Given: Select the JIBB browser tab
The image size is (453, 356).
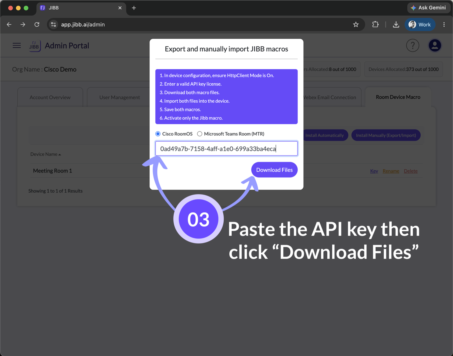Looking at the screenshot, I should (x=82, y=8).
